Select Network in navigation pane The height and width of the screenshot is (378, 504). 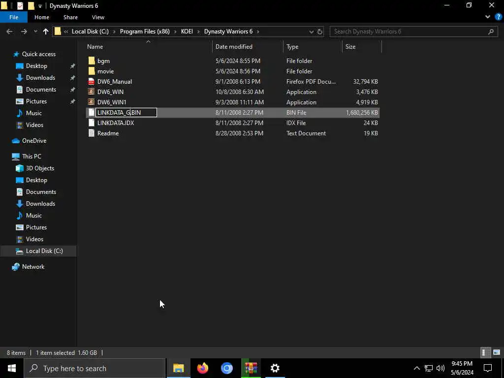pos(33,267)
